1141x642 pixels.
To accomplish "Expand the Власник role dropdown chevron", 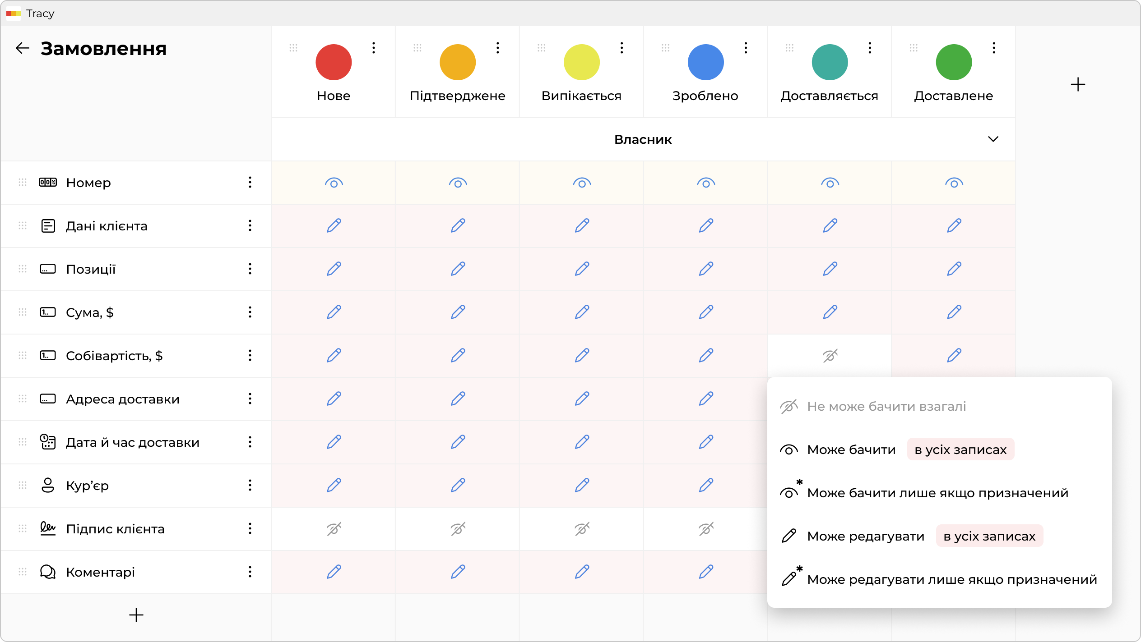I will 993,139.
